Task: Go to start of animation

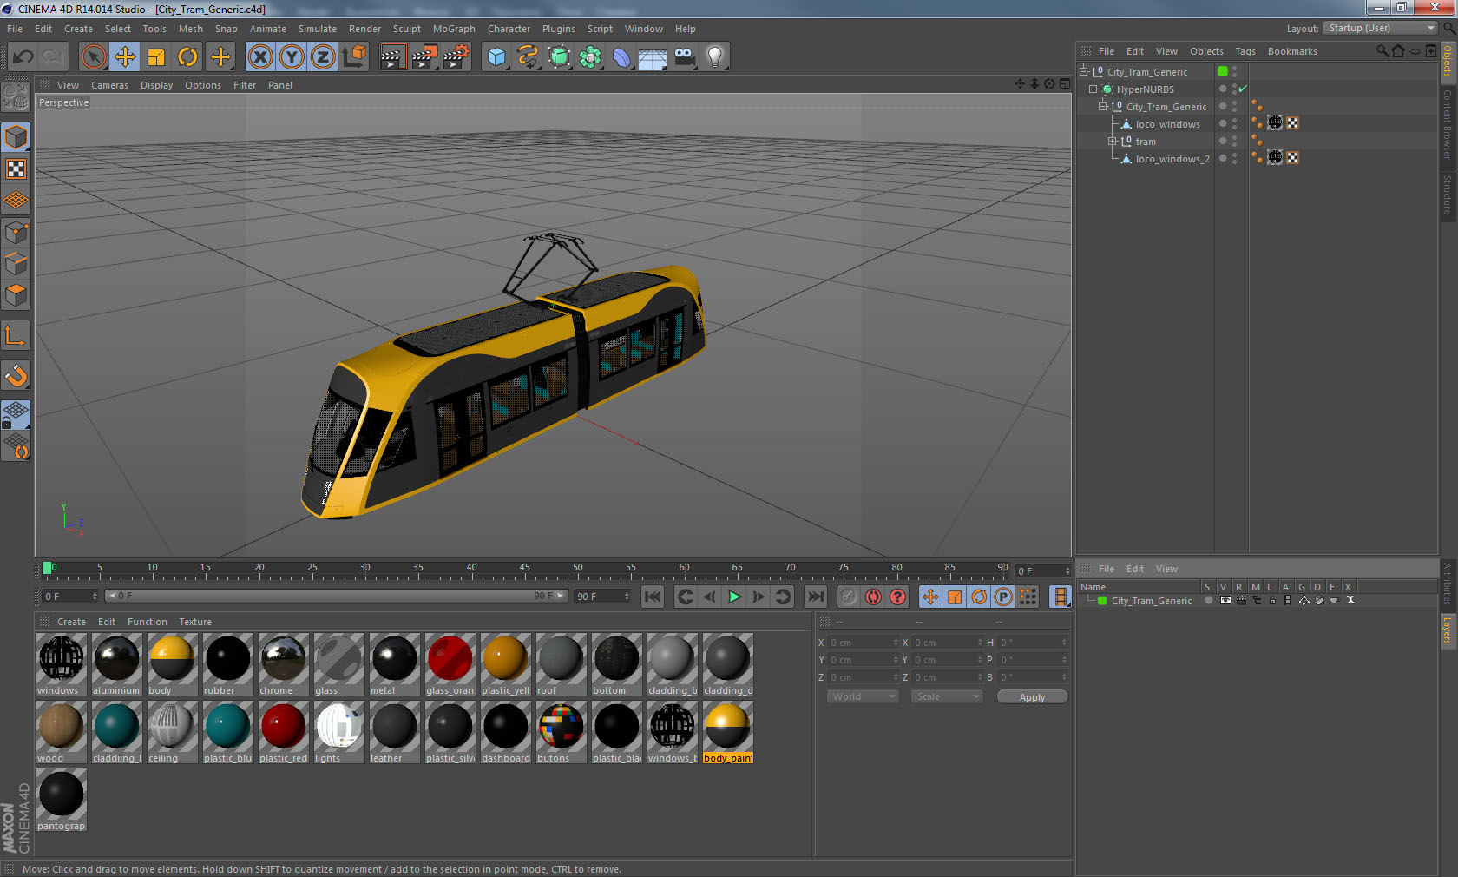Action: pyautogui.click(x=653, y=597)
